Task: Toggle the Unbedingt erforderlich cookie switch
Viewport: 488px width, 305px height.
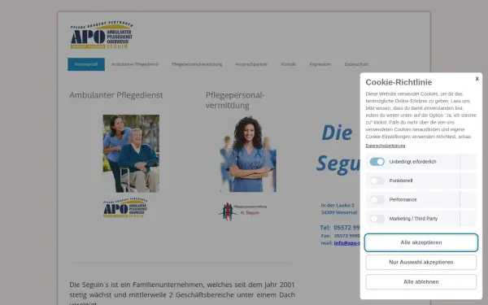Action: (x=377, y=162)
